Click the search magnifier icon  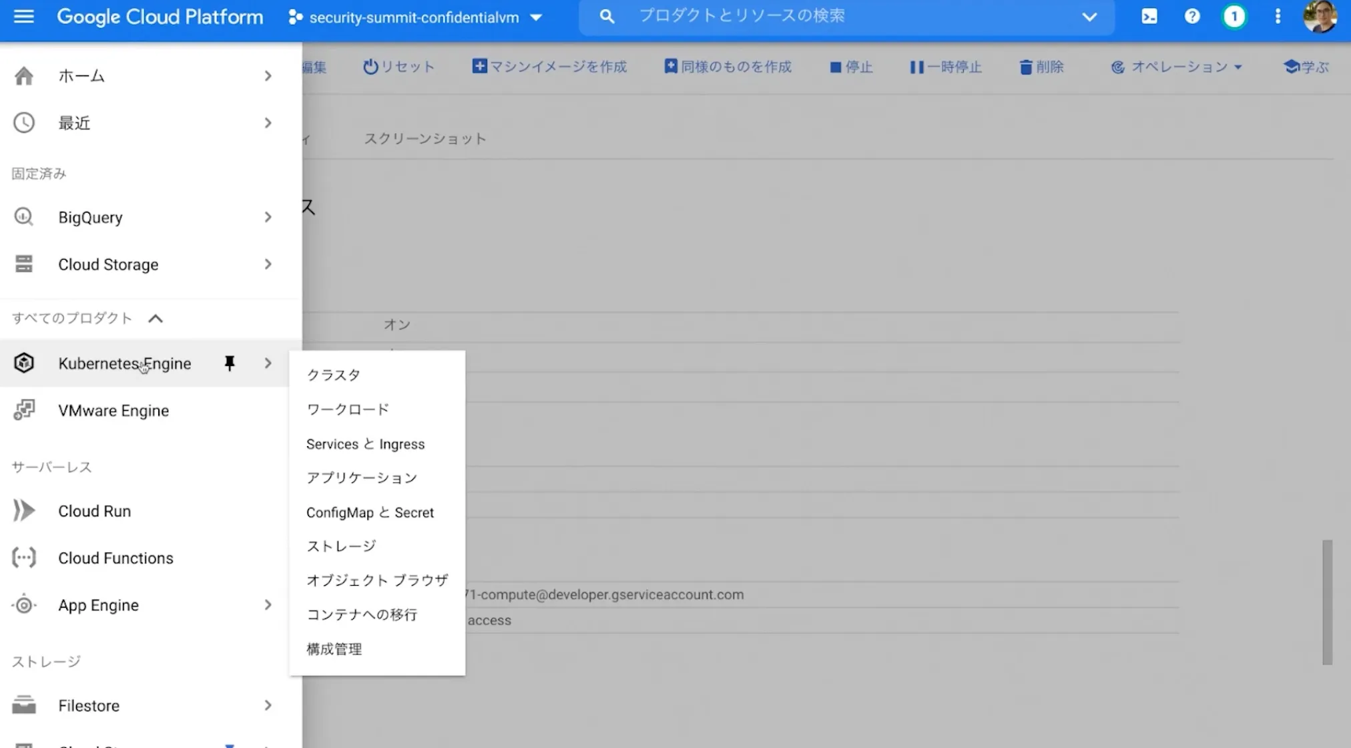point(606,16)
